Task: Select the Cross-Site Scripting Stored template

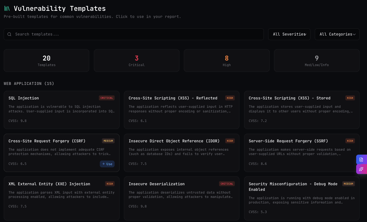Action: tap(302, 110)
